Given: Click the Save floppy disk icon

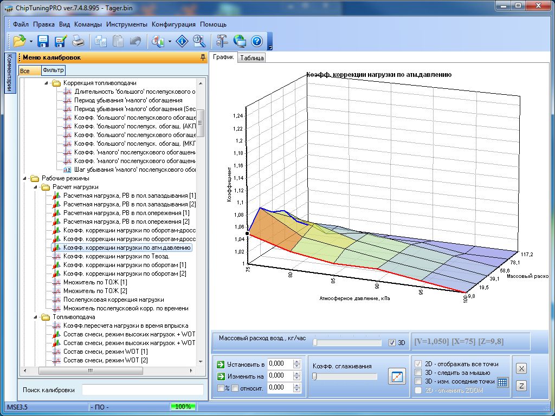Looking at the screenshot, I should pos(43,41).
